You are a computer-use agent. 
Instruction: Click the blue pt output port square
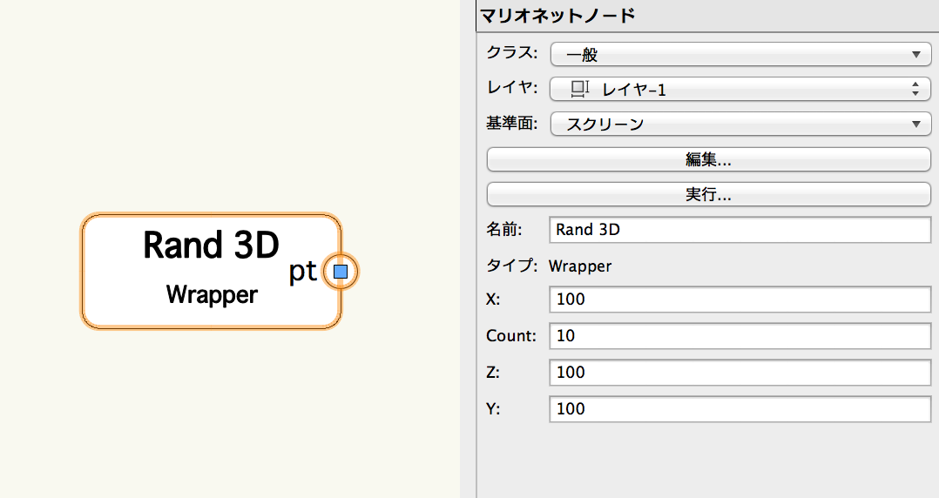340,272
